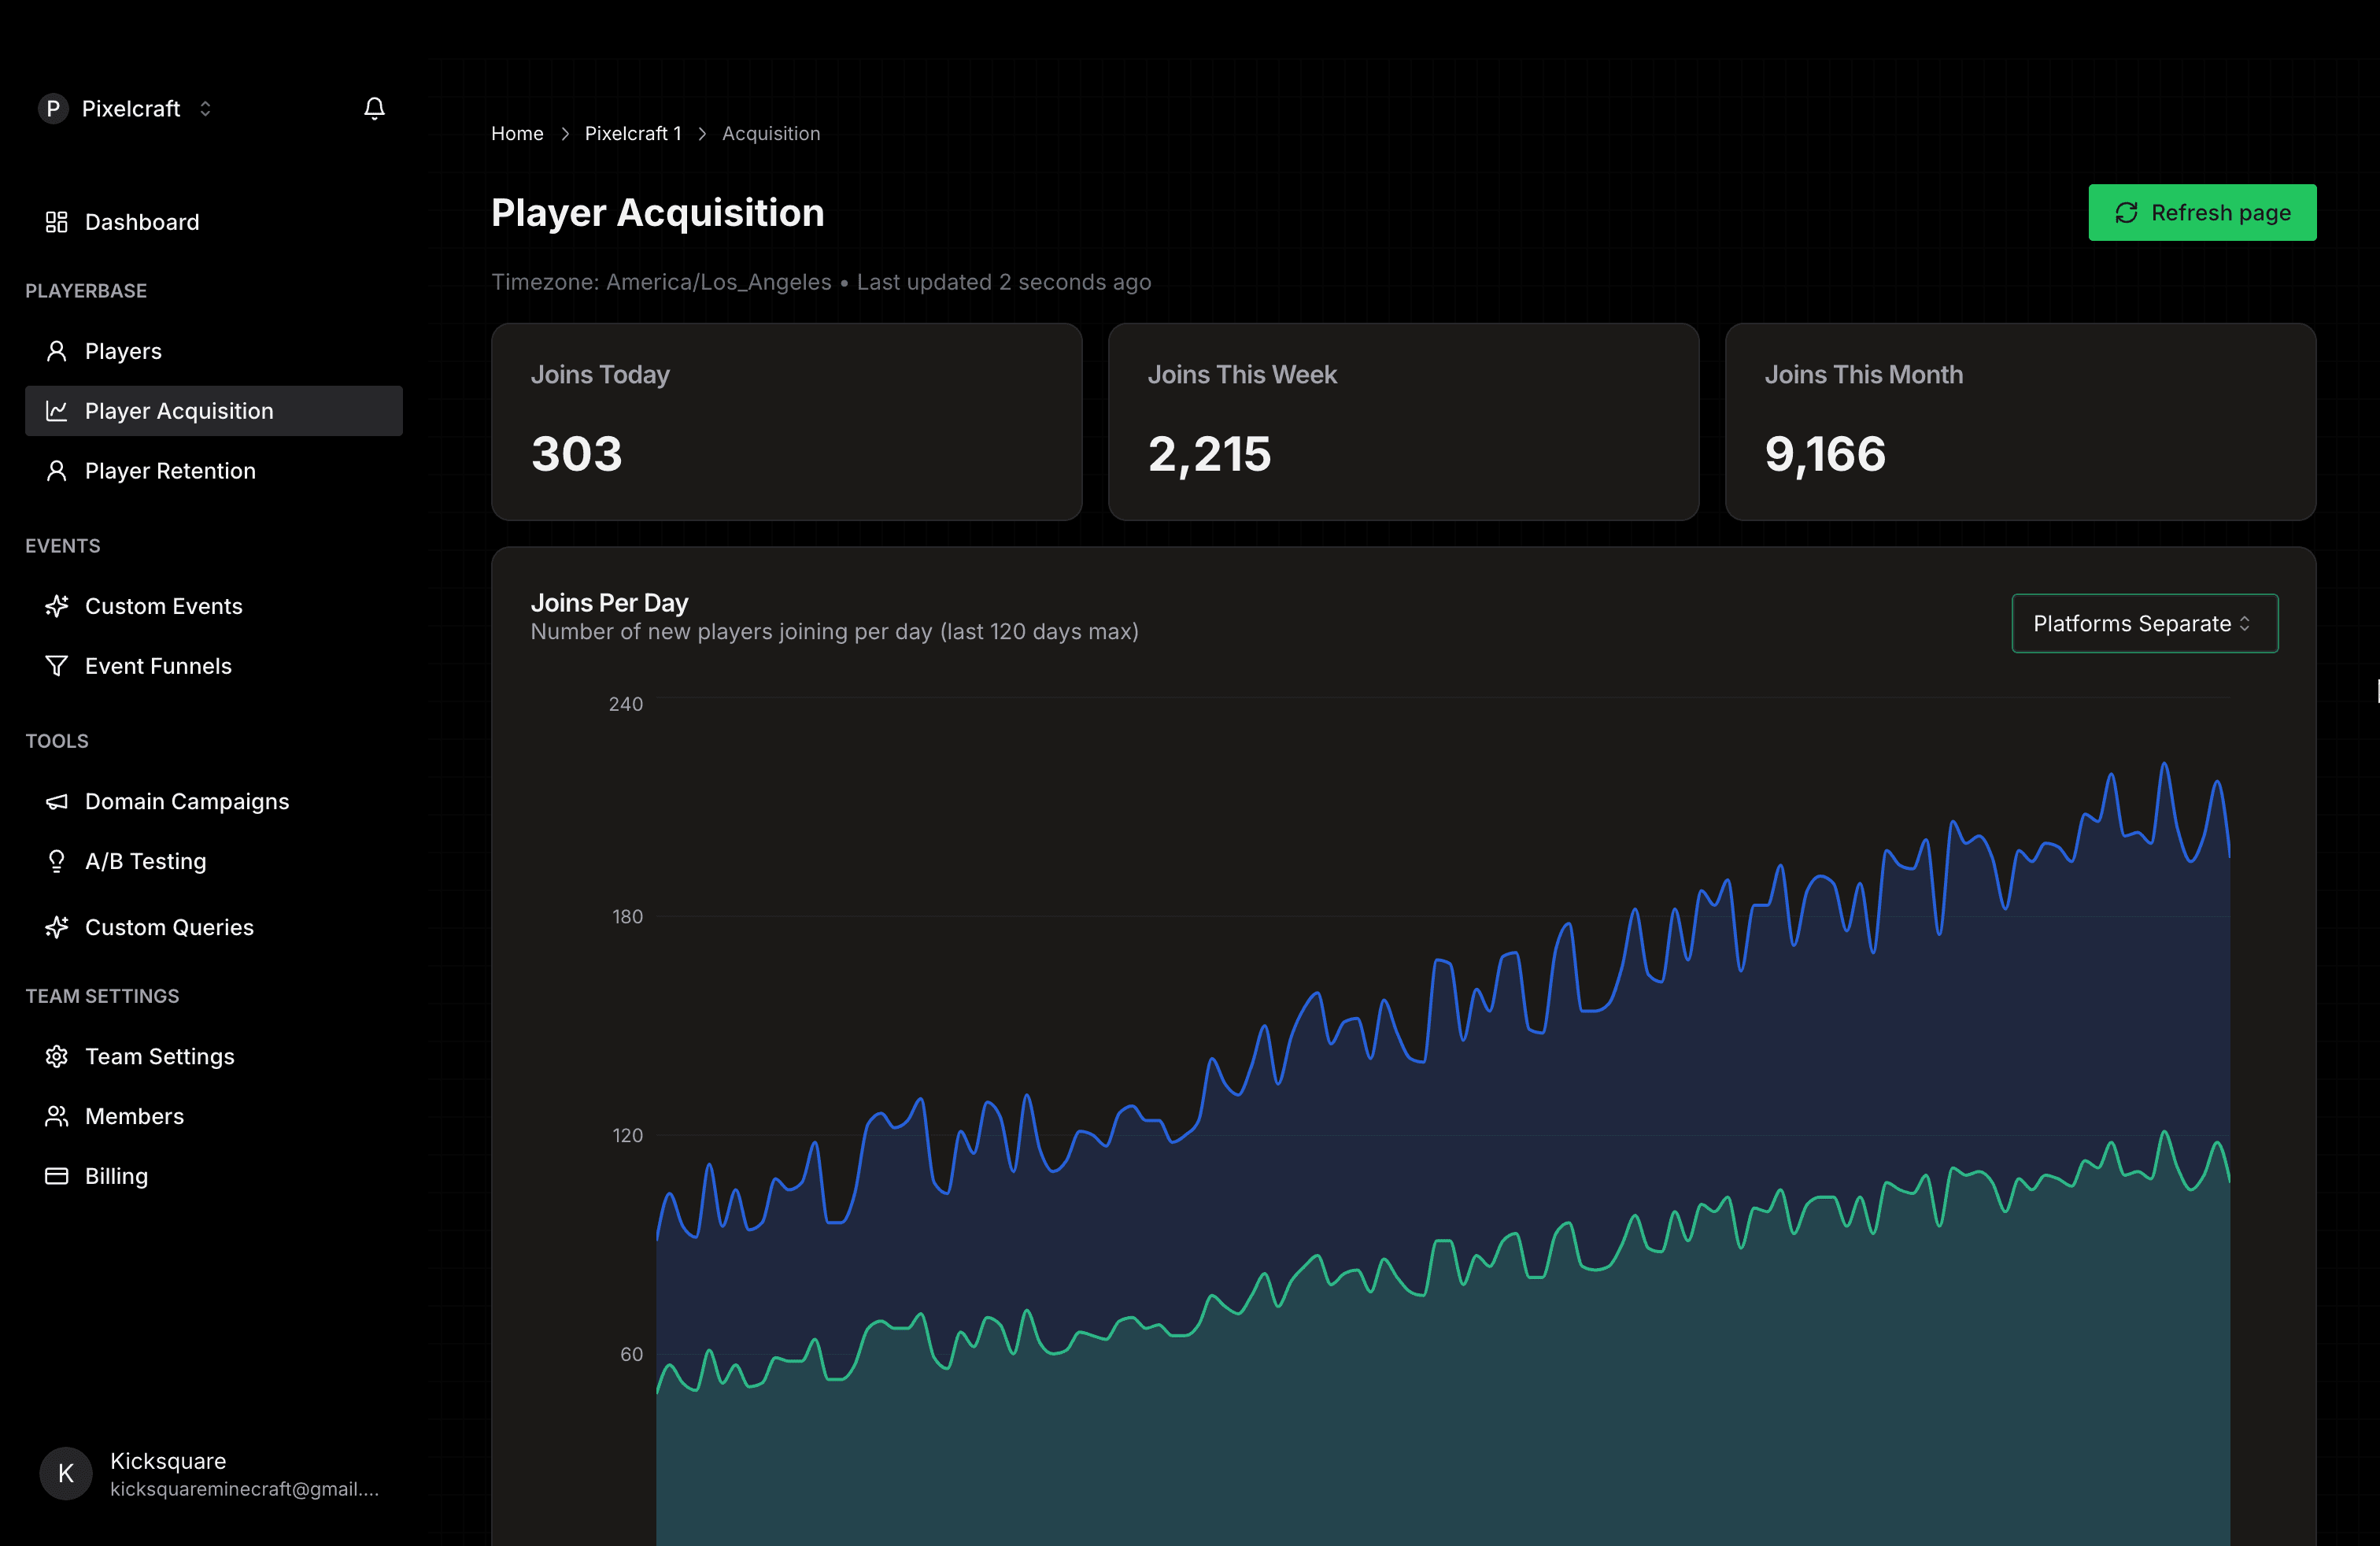The image size is (2380, 1546).
Task: Select Pixelcraft 1 in the breadcrumb trail
Action: 633,133
